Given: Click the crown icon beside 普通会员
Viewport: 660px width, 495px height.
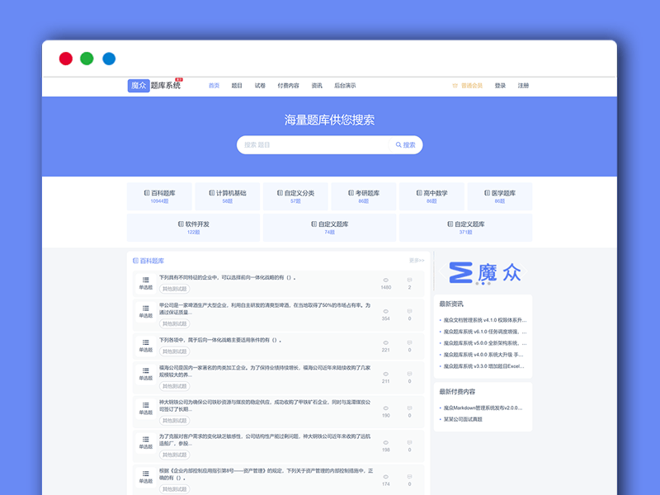Looking at the screenshot, I should tap(455, 84).
